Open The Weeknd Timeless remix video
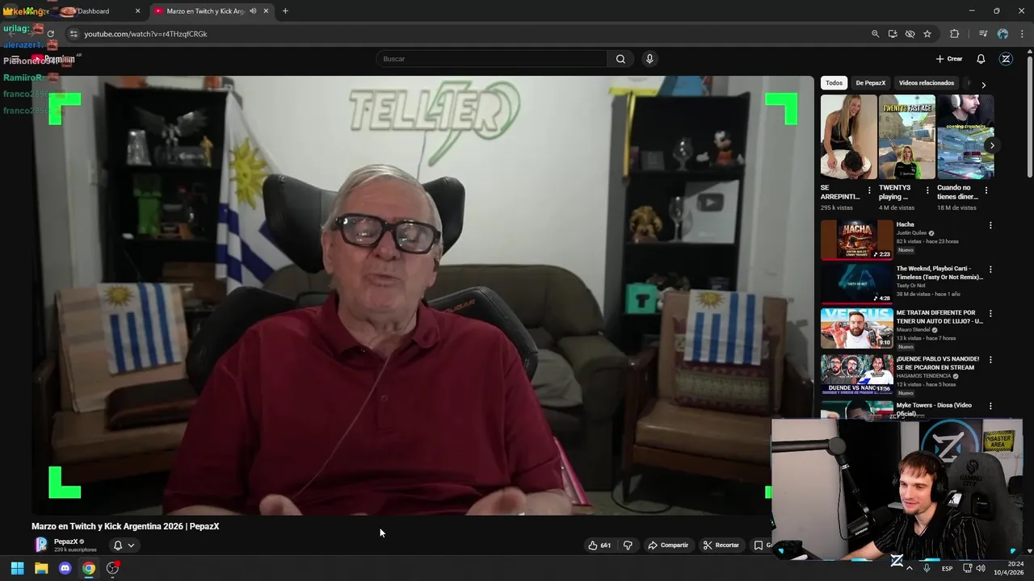The height and width of the screenshot is (581, 1034). tap(939, 273)
